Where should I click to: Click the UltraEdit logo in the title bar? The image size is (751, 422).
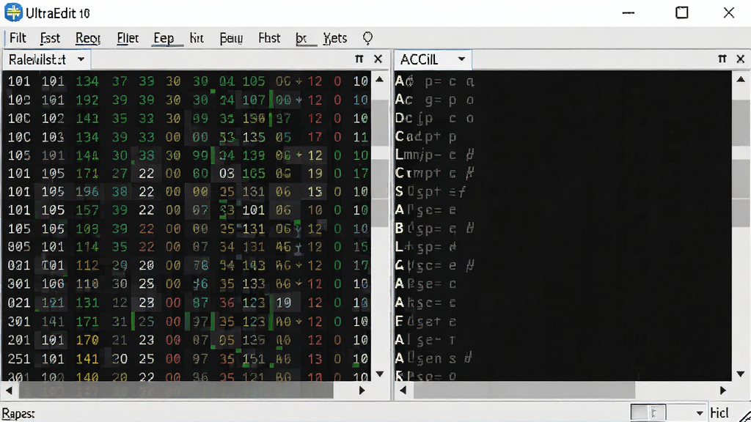pyautogui.click(x=13, y=12)
